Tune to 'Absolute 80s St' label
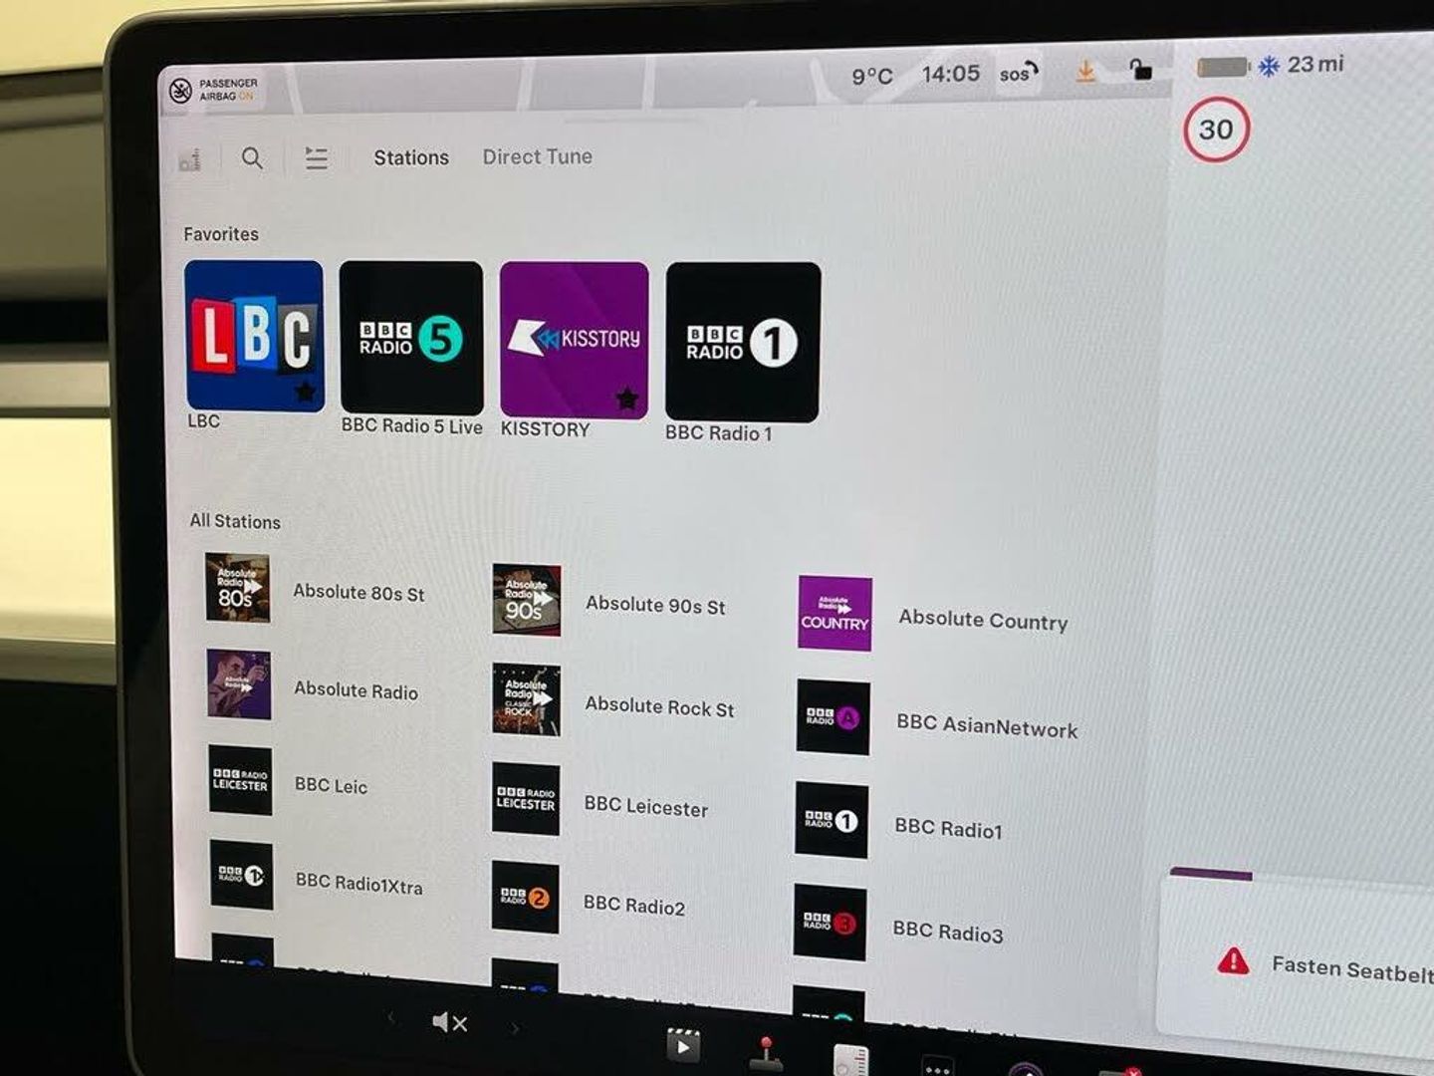This screenshot has width=1434, height=1076. [x=358, y=593]
